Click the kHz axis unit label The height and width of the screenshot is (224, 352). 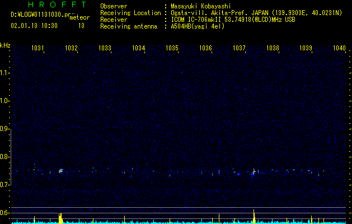pos(5,45)
